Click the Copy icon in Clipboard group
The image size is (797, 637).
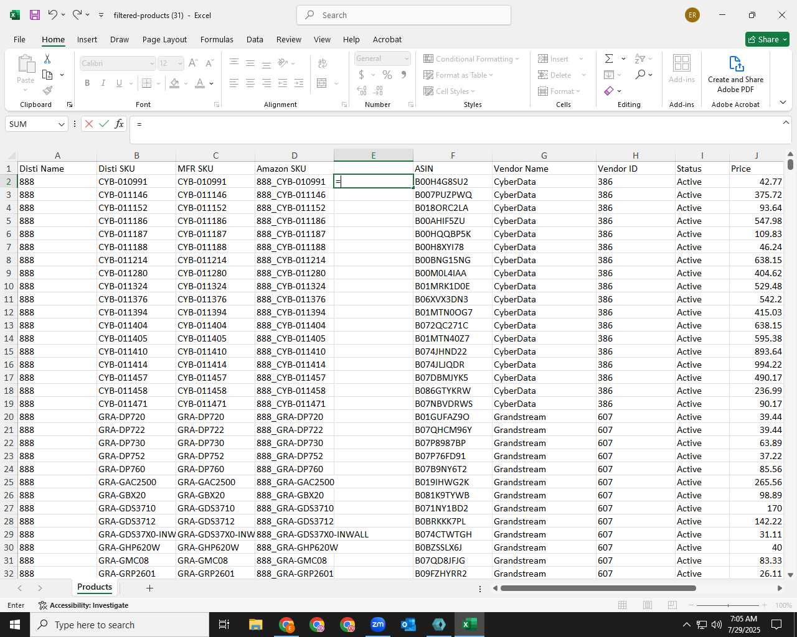(x=47, y=75)
